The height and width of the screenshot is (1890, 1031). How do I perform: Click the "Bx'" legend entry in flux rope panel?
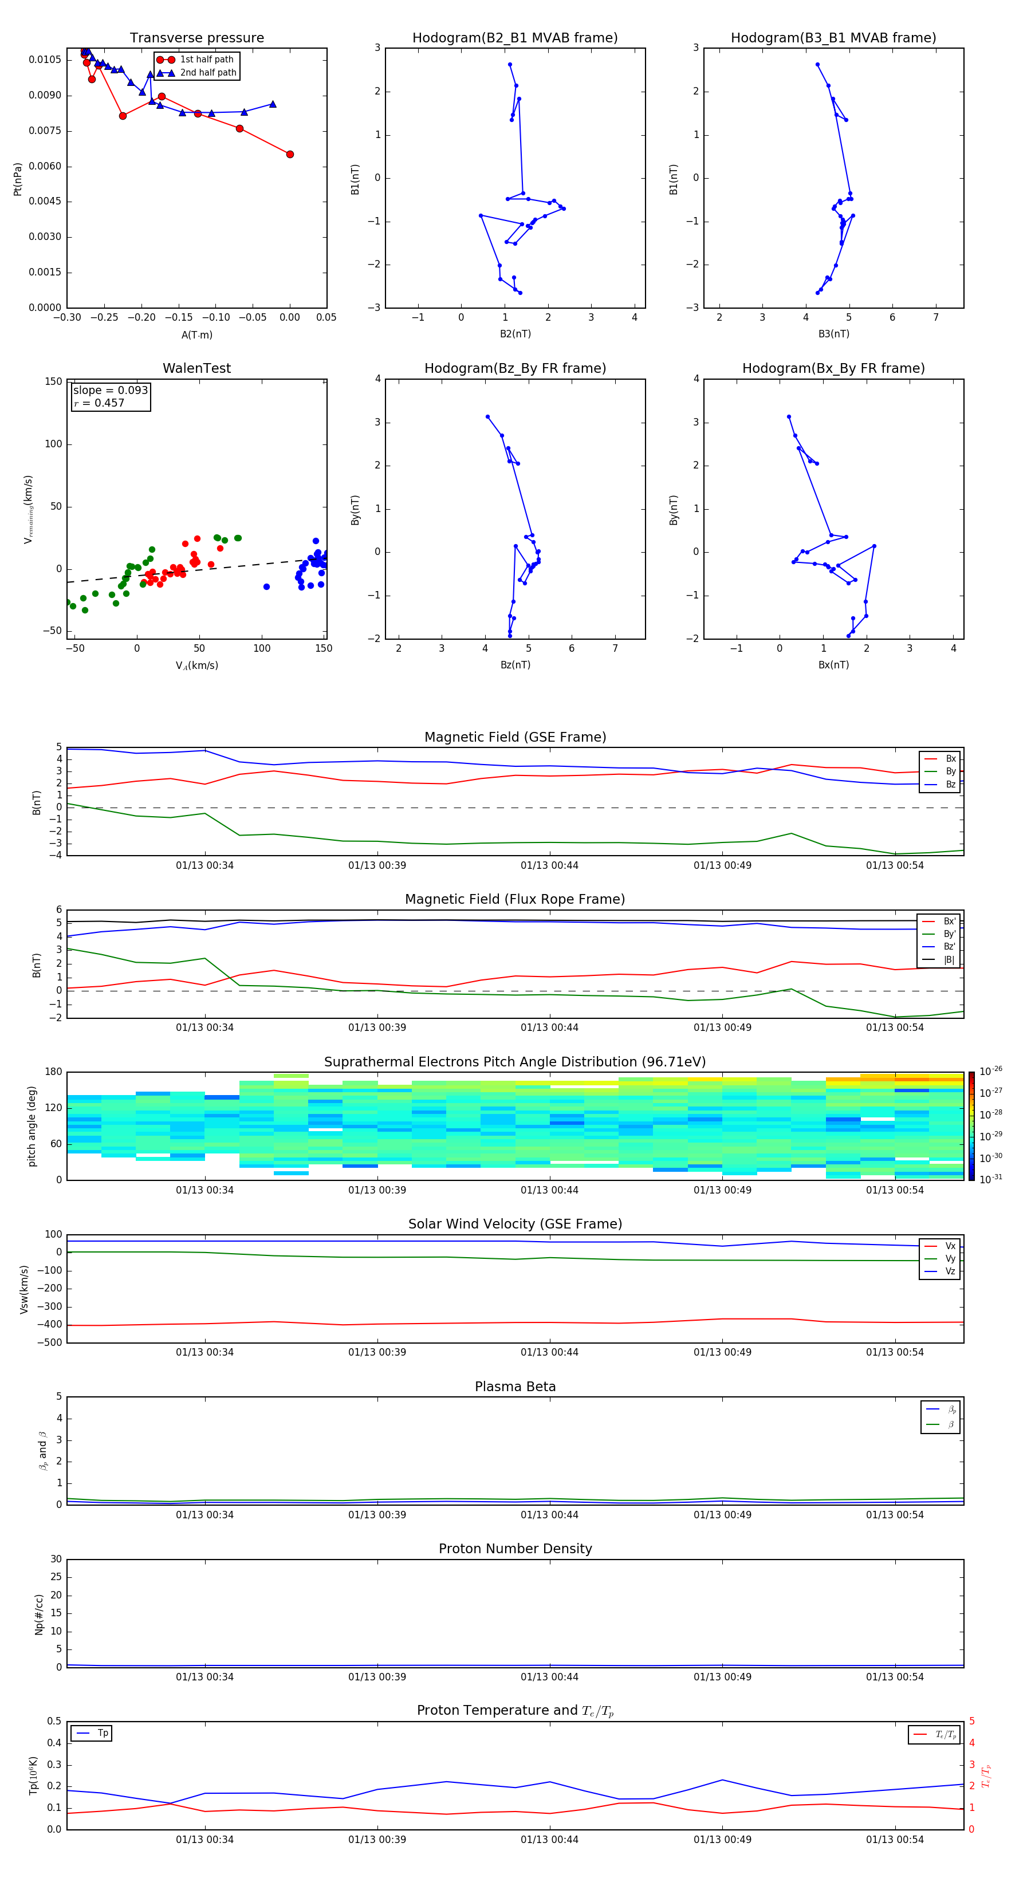[939, 922]
